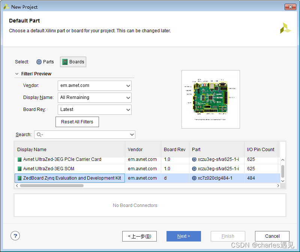Image resolution: width=300 pixels, height=252 pixels.
Task: Click board icon of UltraZed-3EG SOM row
Action: (19, 169)
